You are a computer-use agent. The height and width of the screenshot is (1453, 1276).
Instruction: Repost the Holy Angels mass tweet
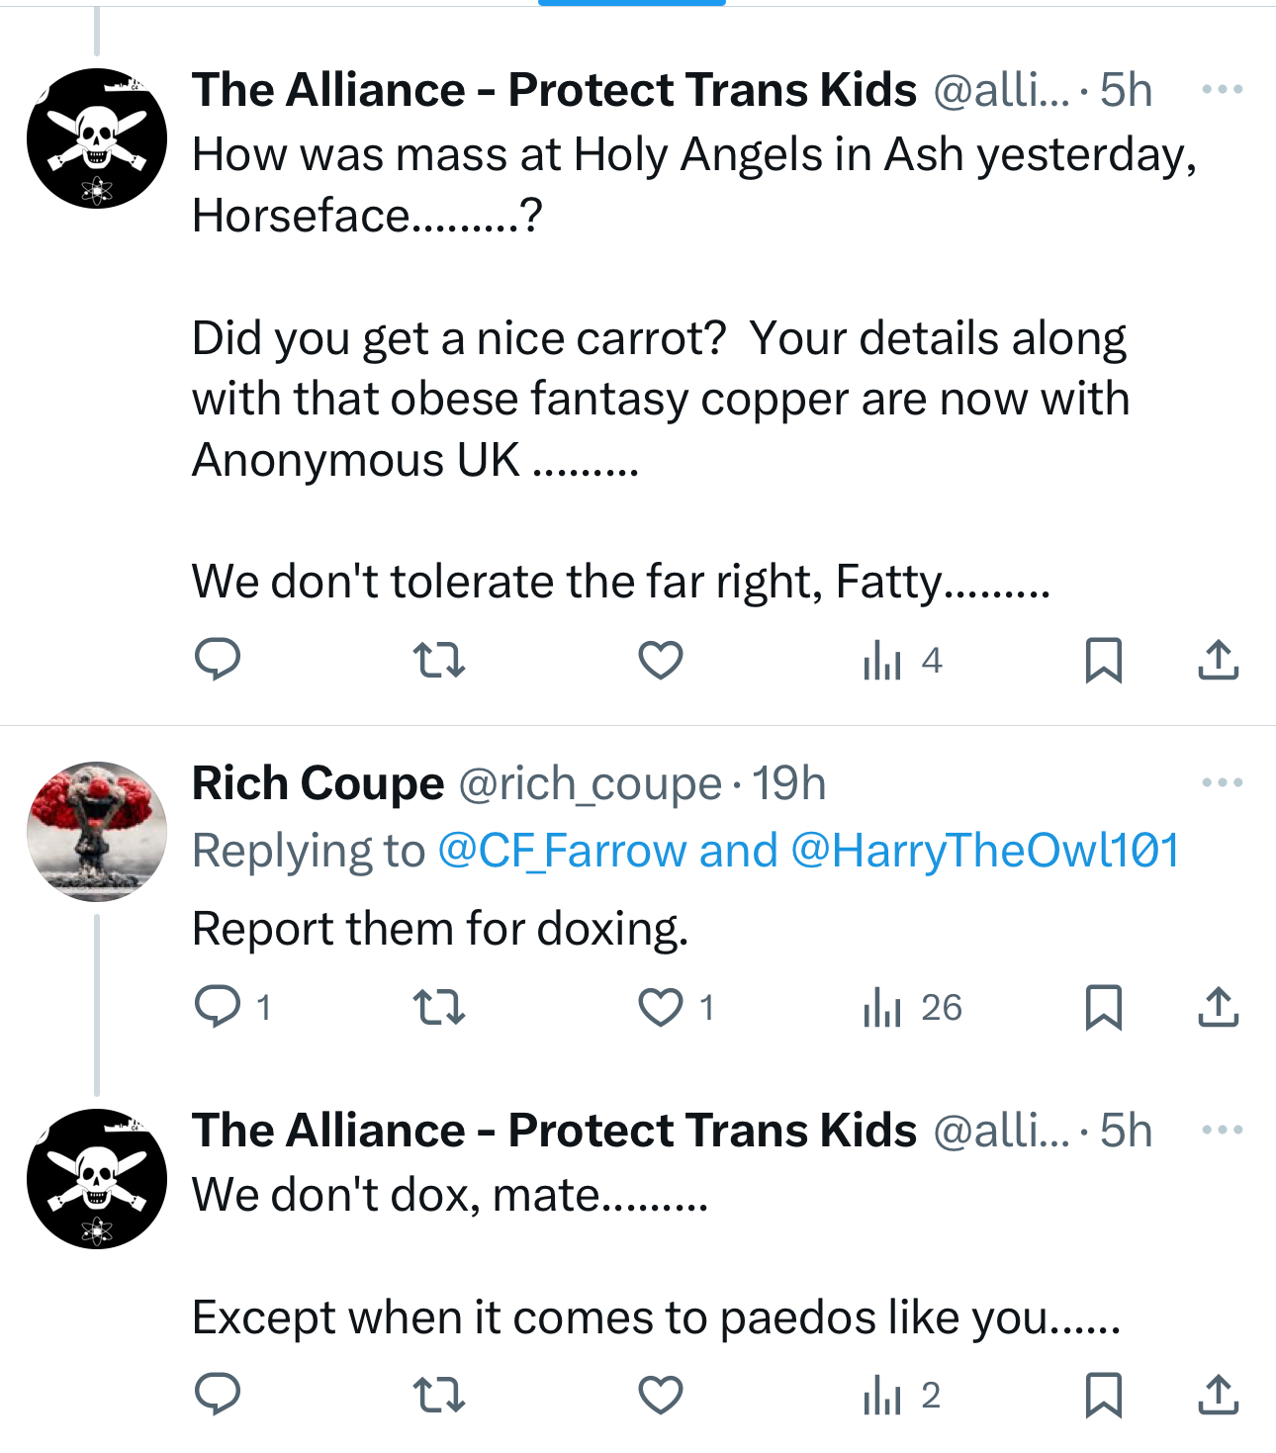pyautogui.click(x=438, y=660)
